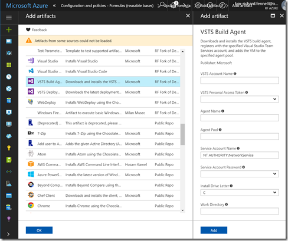Click the 7-Zip artifact icon
The height and width of the screenshot is (241, 288).
click(x=31, y=133)
